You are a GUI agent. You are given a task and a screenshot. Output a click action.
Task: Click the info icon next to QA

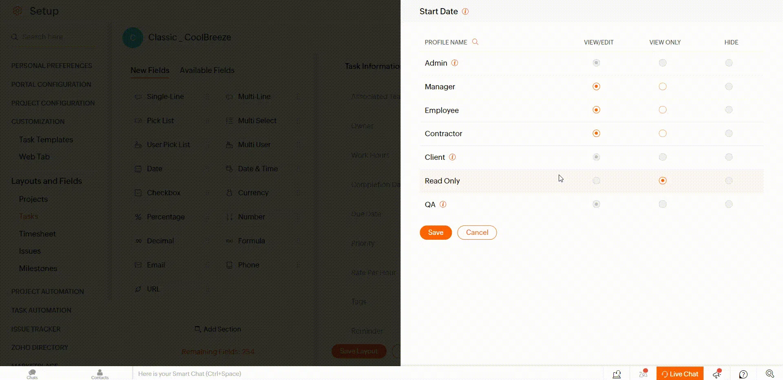pos(443,204)
